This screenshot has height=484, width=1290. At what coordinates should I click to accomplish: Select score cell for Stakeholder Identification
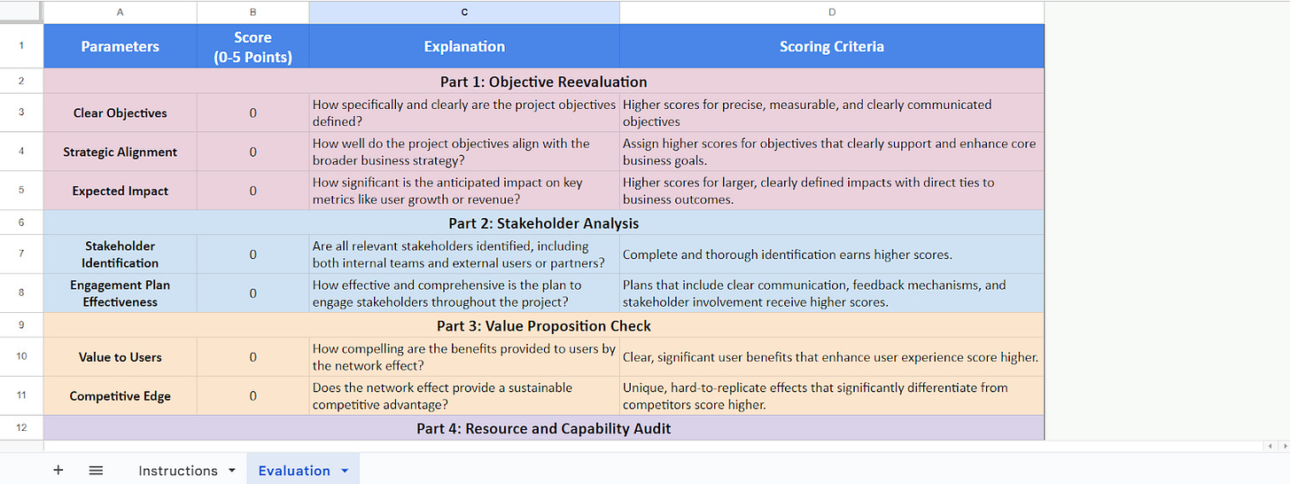(x=253, y=254)
